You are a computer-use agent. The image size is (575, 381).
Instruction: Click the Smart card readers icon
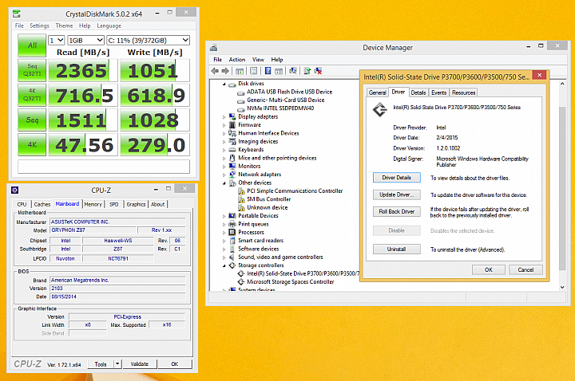(232, 241)
